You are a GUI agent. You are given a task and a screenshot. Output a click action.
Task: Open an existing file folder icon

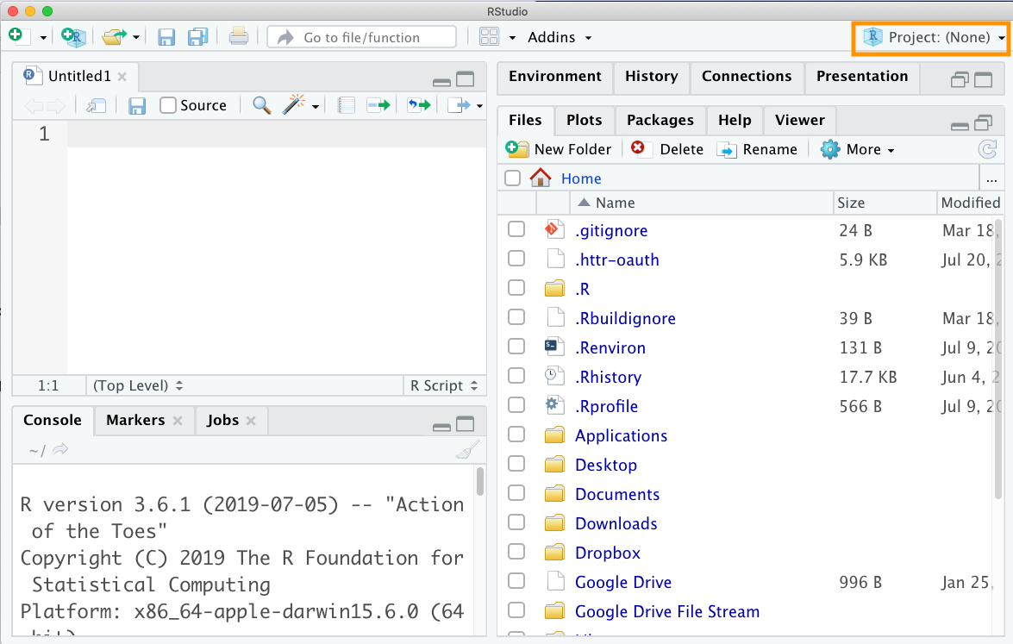pos(115,37)
